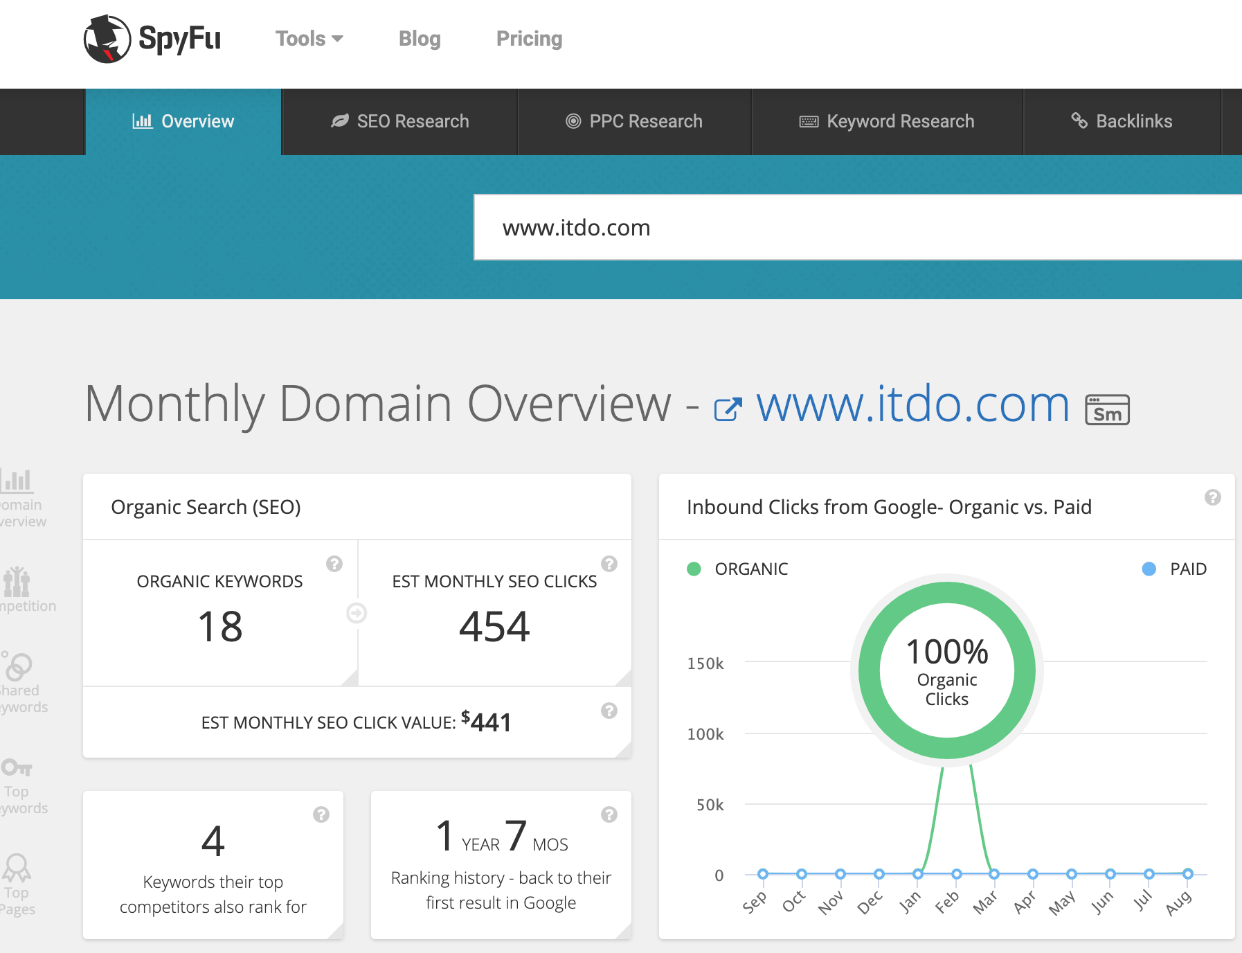Click the 4 competitor keywords number

(213, 841)
